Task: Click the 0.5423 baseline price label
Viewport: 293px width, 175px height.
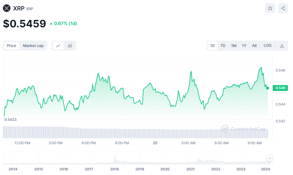Action: (11, 119)
